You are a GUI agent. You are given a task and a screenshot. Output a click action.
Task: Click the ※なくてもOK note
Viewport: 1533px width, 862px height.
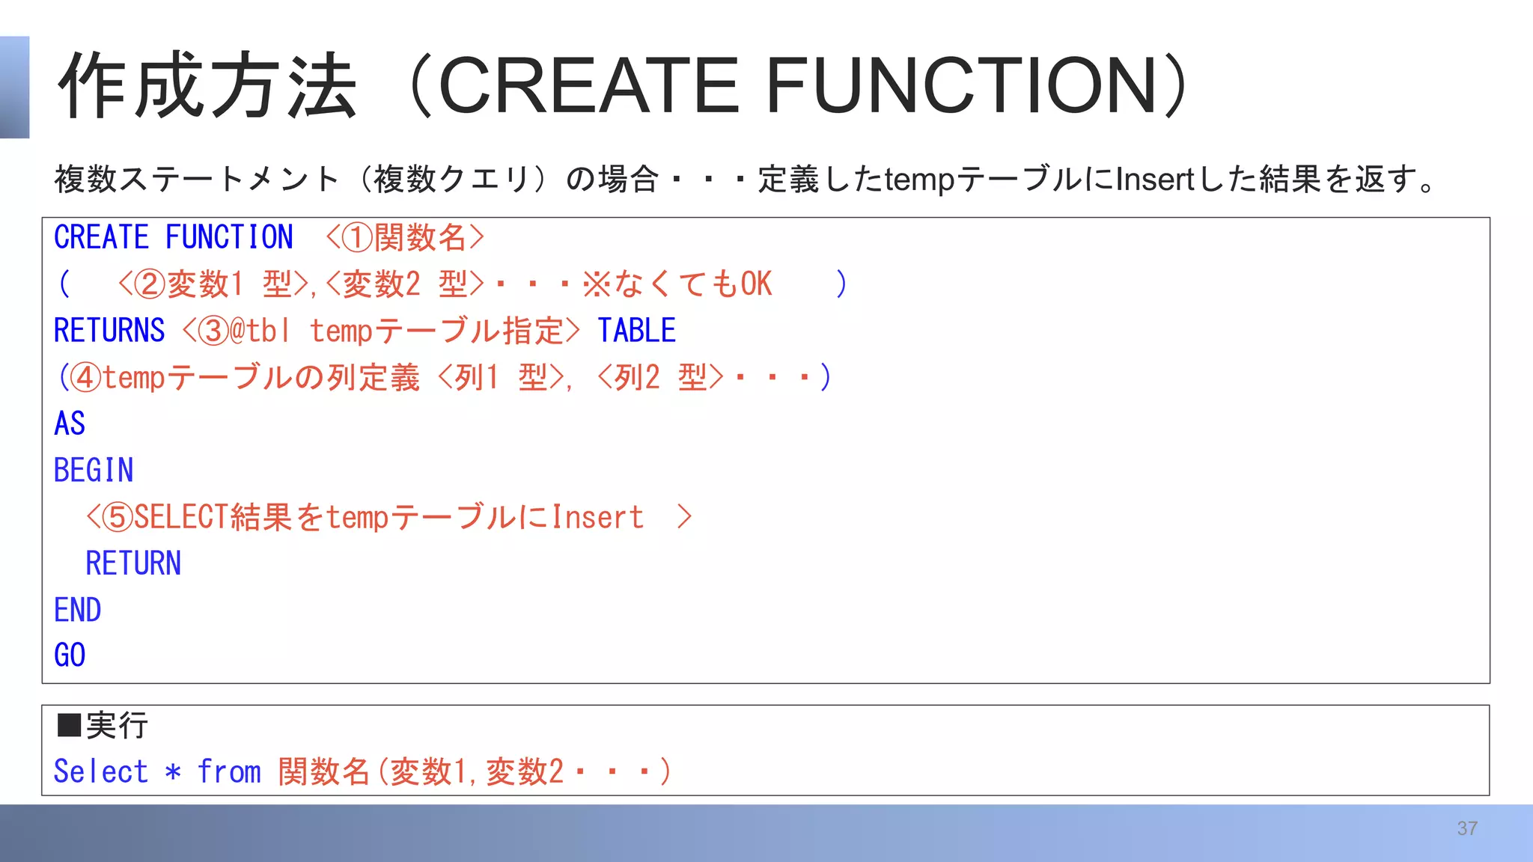677,284
